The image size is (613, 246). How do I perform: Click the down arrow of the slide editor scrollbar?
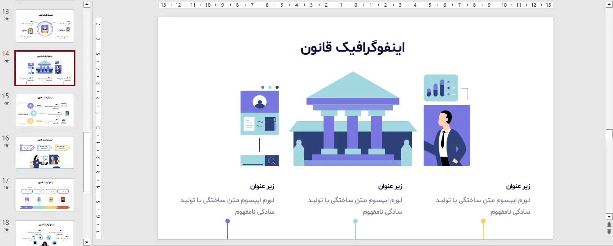coord(609,216)
